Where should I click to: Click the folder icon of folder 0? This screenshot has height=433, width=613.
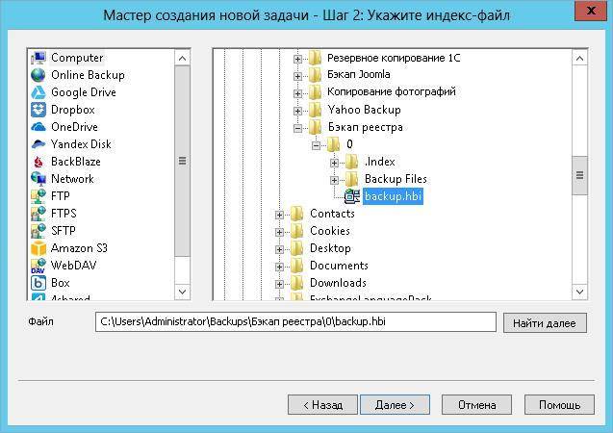(x=333, y=144)
